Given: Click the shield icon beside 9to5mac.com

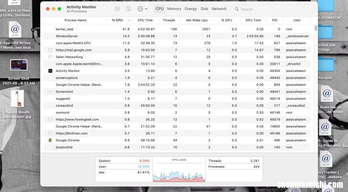Looking at the screenshot, I should 50,134.
